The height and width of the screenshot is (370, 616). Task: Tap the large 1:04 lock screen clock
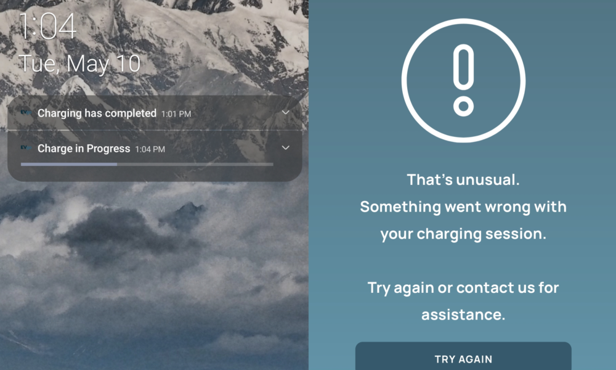(x=47, y=26)
